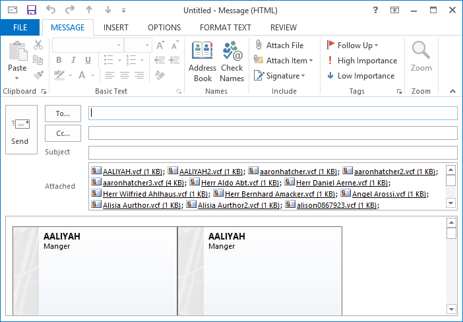
Task: Open attachment aaronhatcher3.vcf
Action: pos(139,183)
